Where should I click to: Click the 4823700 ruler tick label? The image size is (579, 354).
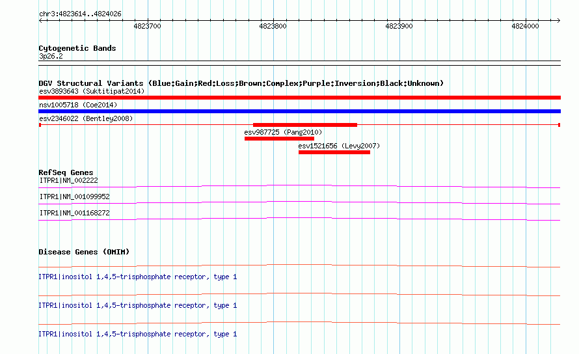(x=147, y=26)
